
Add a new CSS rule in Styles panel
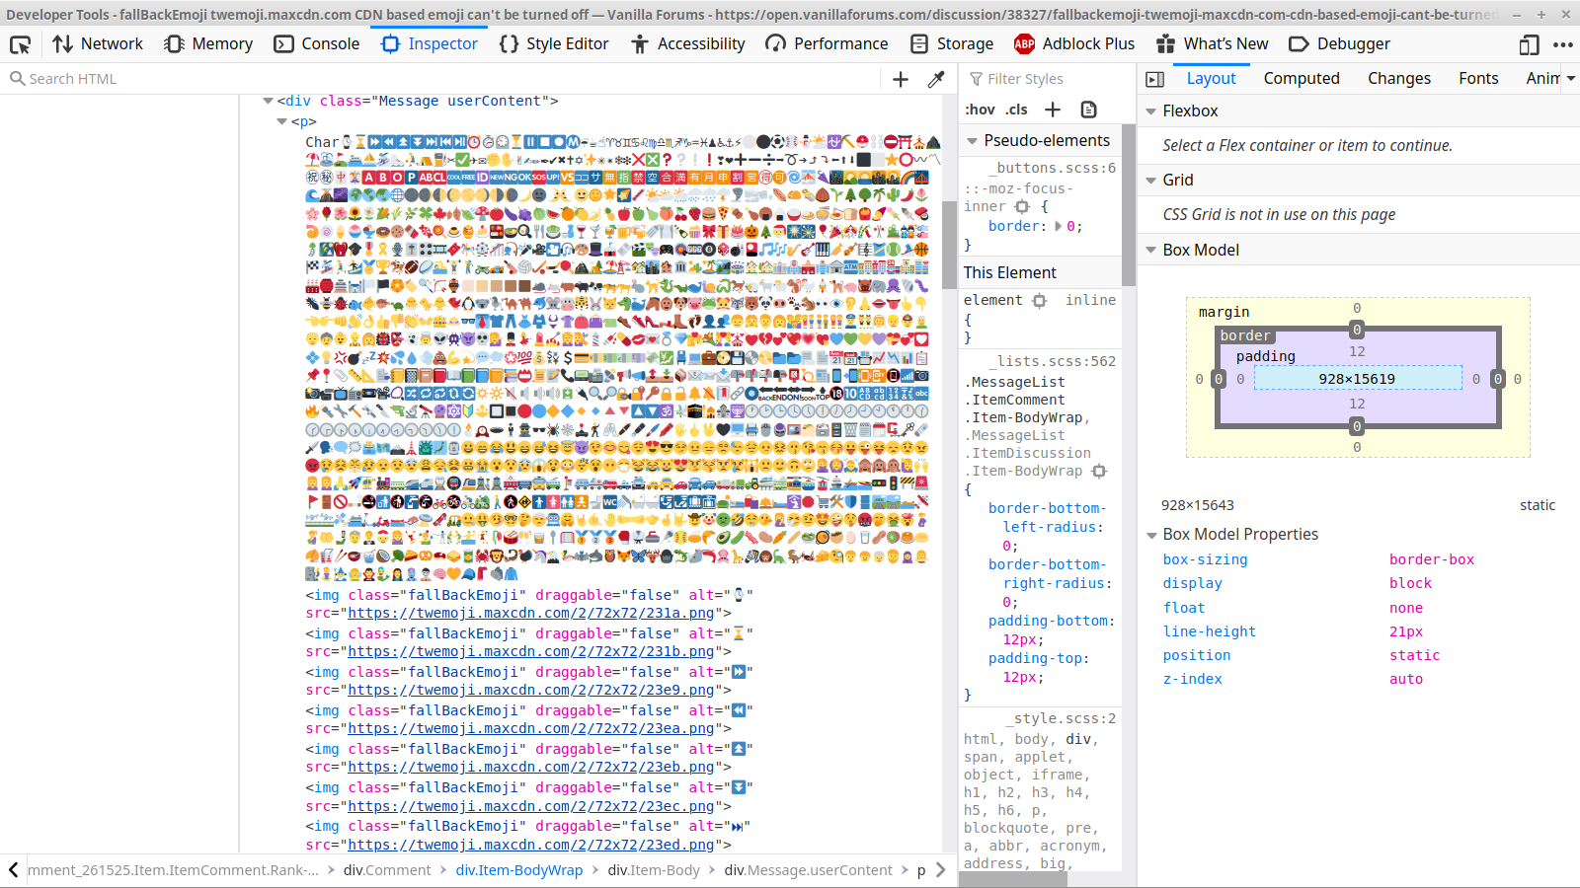click(1051, 110)
